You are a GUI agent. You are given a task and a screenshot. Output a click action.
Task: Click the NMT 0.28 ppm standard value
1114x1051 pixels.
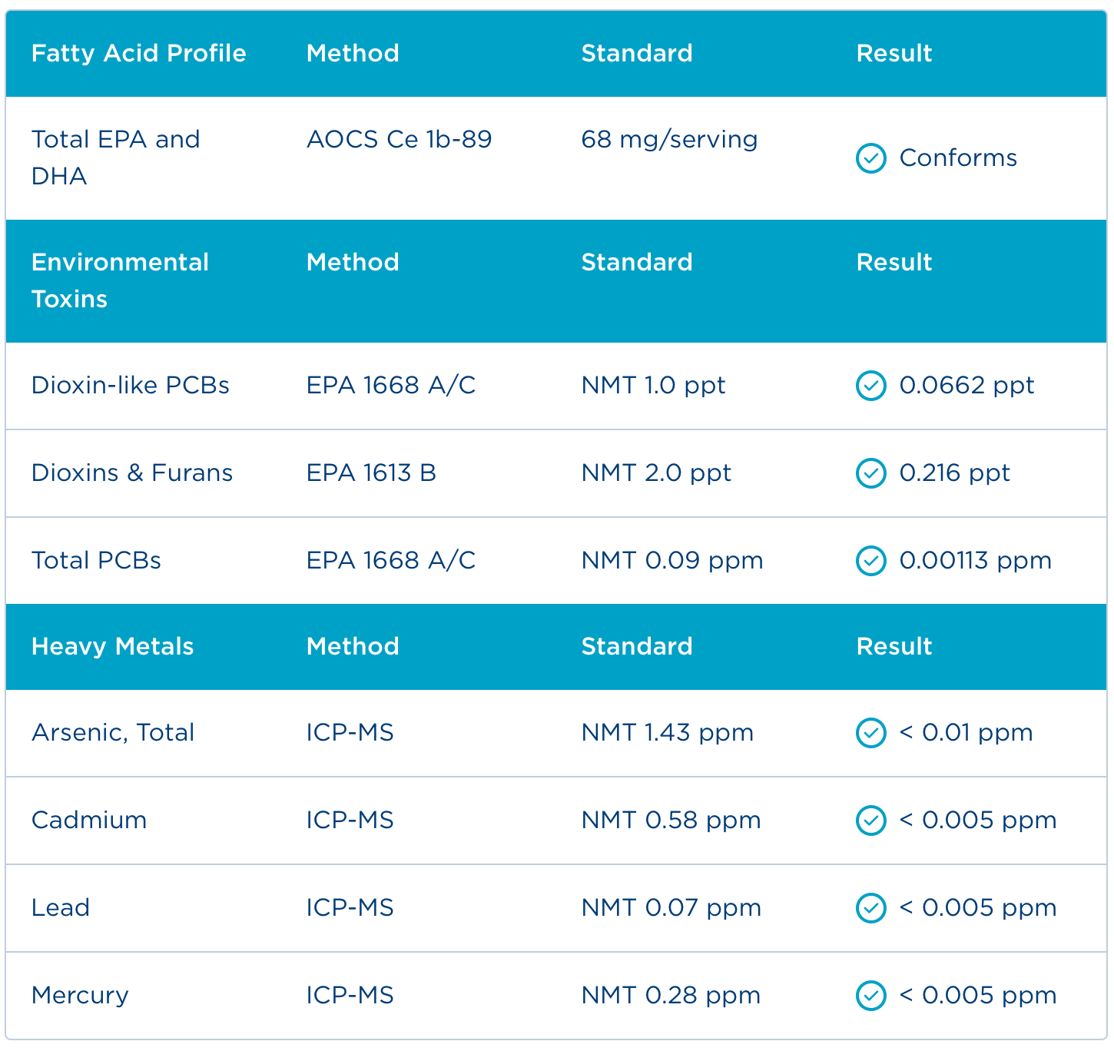671,996
